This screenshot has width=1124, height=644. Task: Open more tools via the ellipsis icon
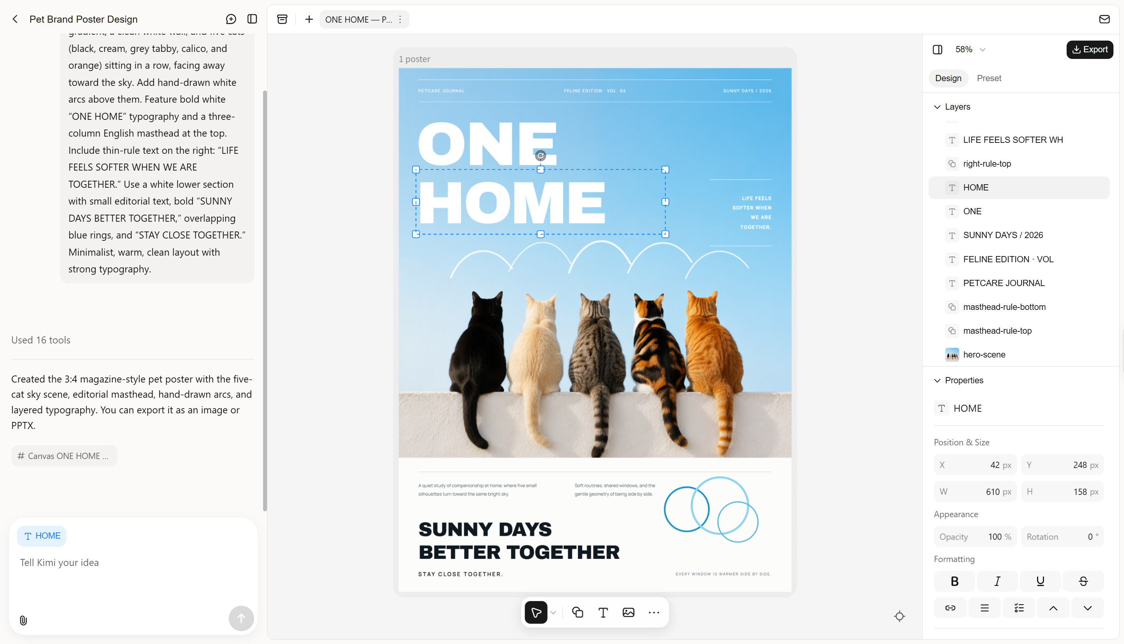click(654, 612)
